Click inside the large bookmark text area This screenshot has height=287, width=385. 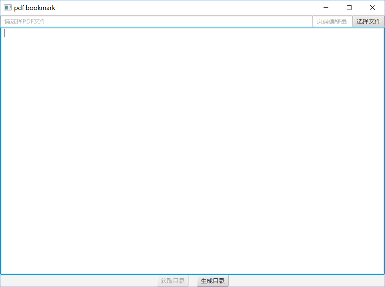click(x=192, y=151)
